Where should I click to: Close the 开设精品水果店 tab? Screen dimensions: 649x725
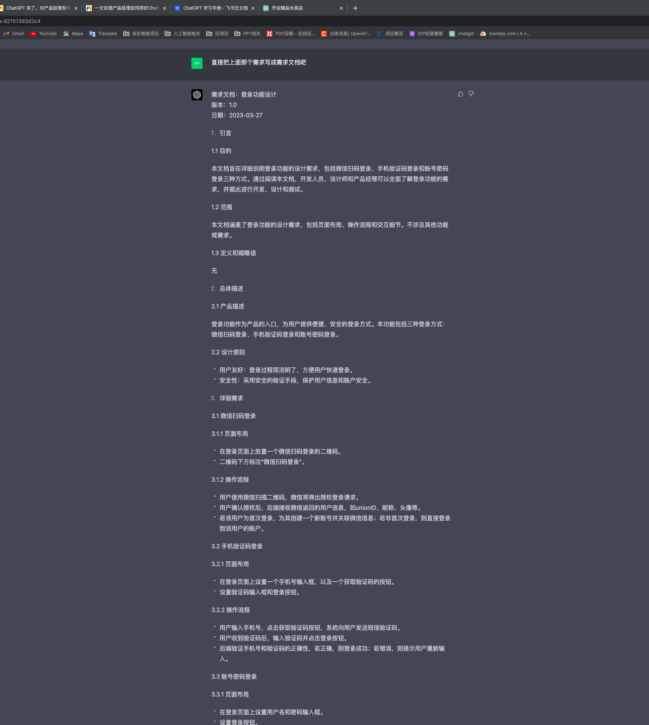click(341, 8)
